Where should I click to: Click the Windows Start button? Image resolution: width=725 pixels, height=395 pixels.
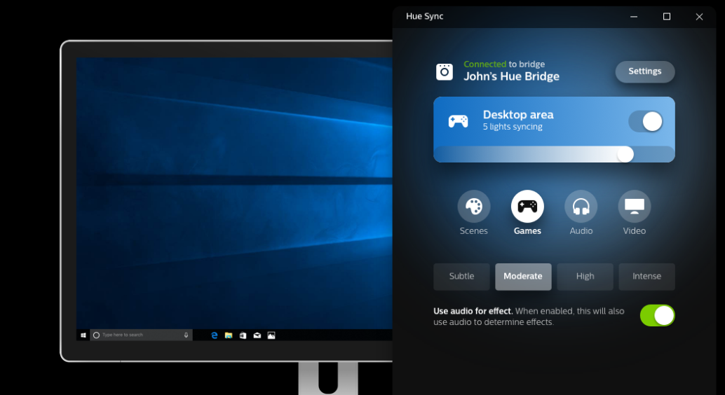83,335
